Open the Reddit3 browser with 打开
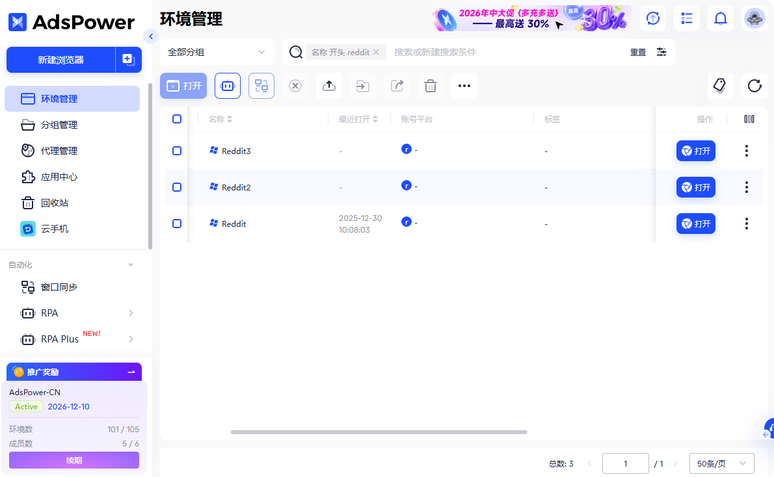This screenshot has height=477, width=774. click(695, 151)
